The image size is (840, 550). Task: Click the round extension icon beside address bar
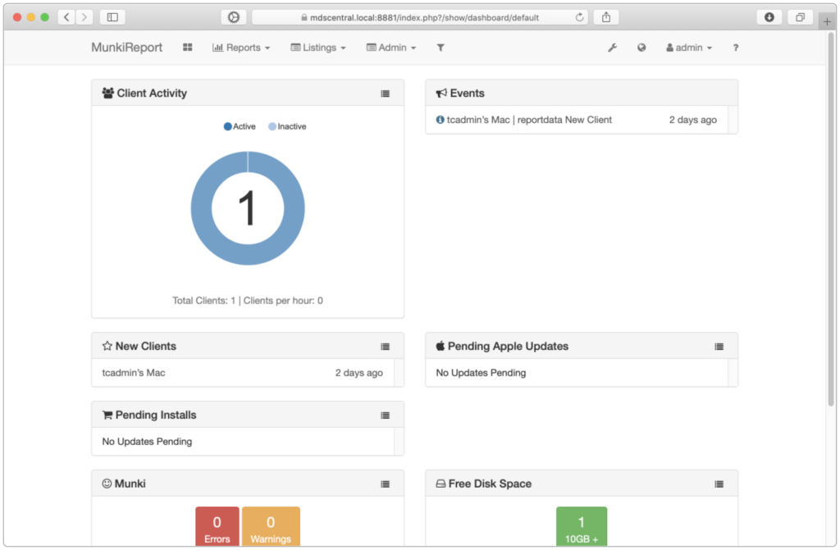(234, 17)
